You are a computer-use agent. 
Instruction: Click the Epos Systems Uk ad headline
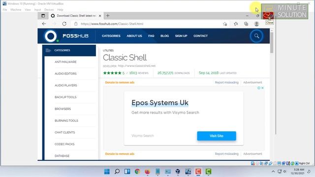160,103
